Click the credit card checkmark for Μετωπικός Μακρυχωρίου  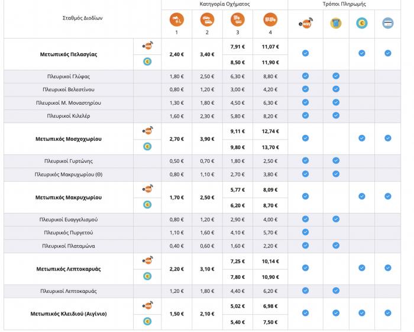pyautogui.click(x=388, y=196)
